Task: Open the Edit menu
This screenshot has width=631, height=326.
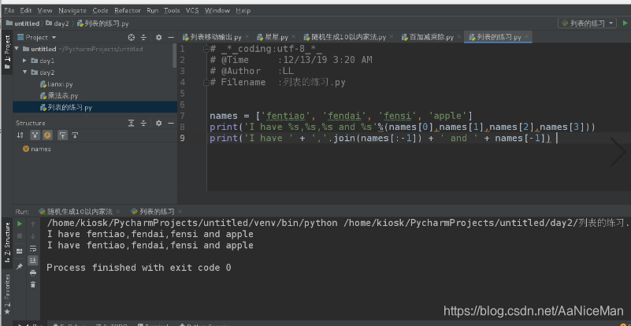Action: coord(26,10)
